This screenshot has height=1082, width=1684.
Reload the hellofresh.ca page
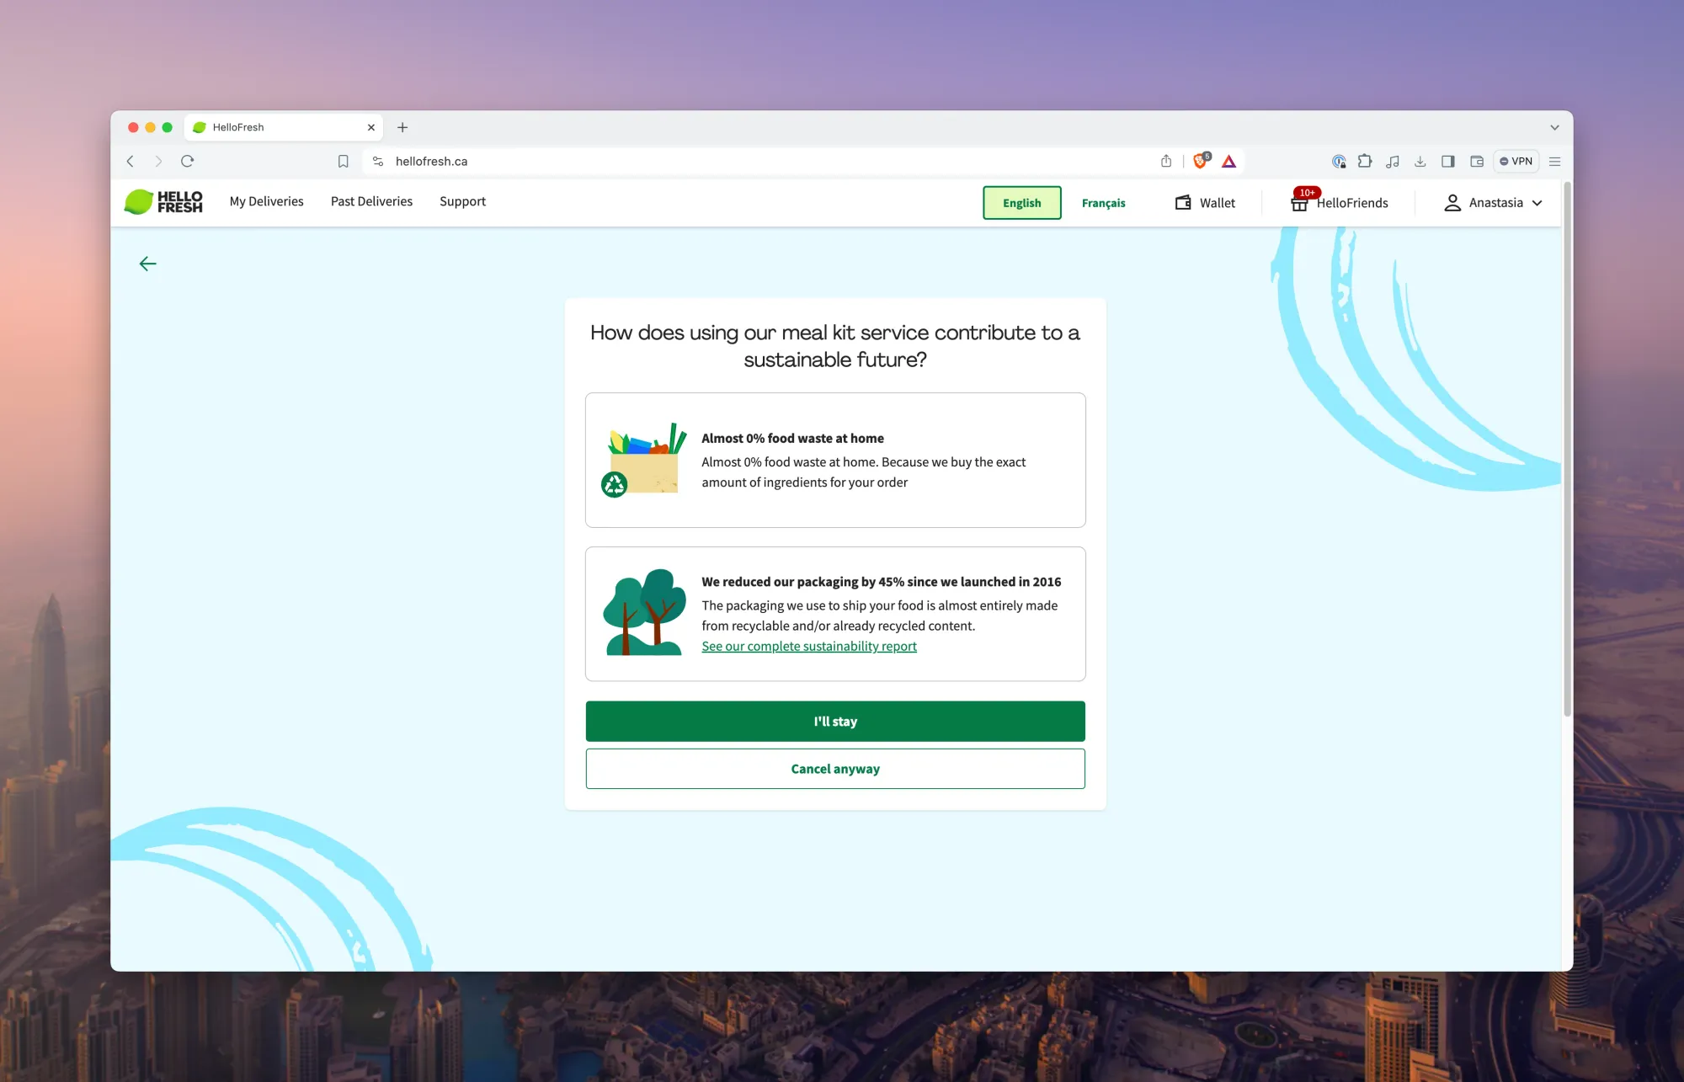tap(187, 161)
